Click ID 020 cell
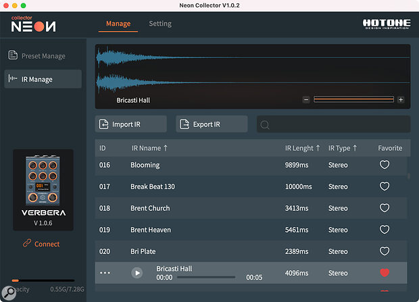 click(x=105, y=251)
